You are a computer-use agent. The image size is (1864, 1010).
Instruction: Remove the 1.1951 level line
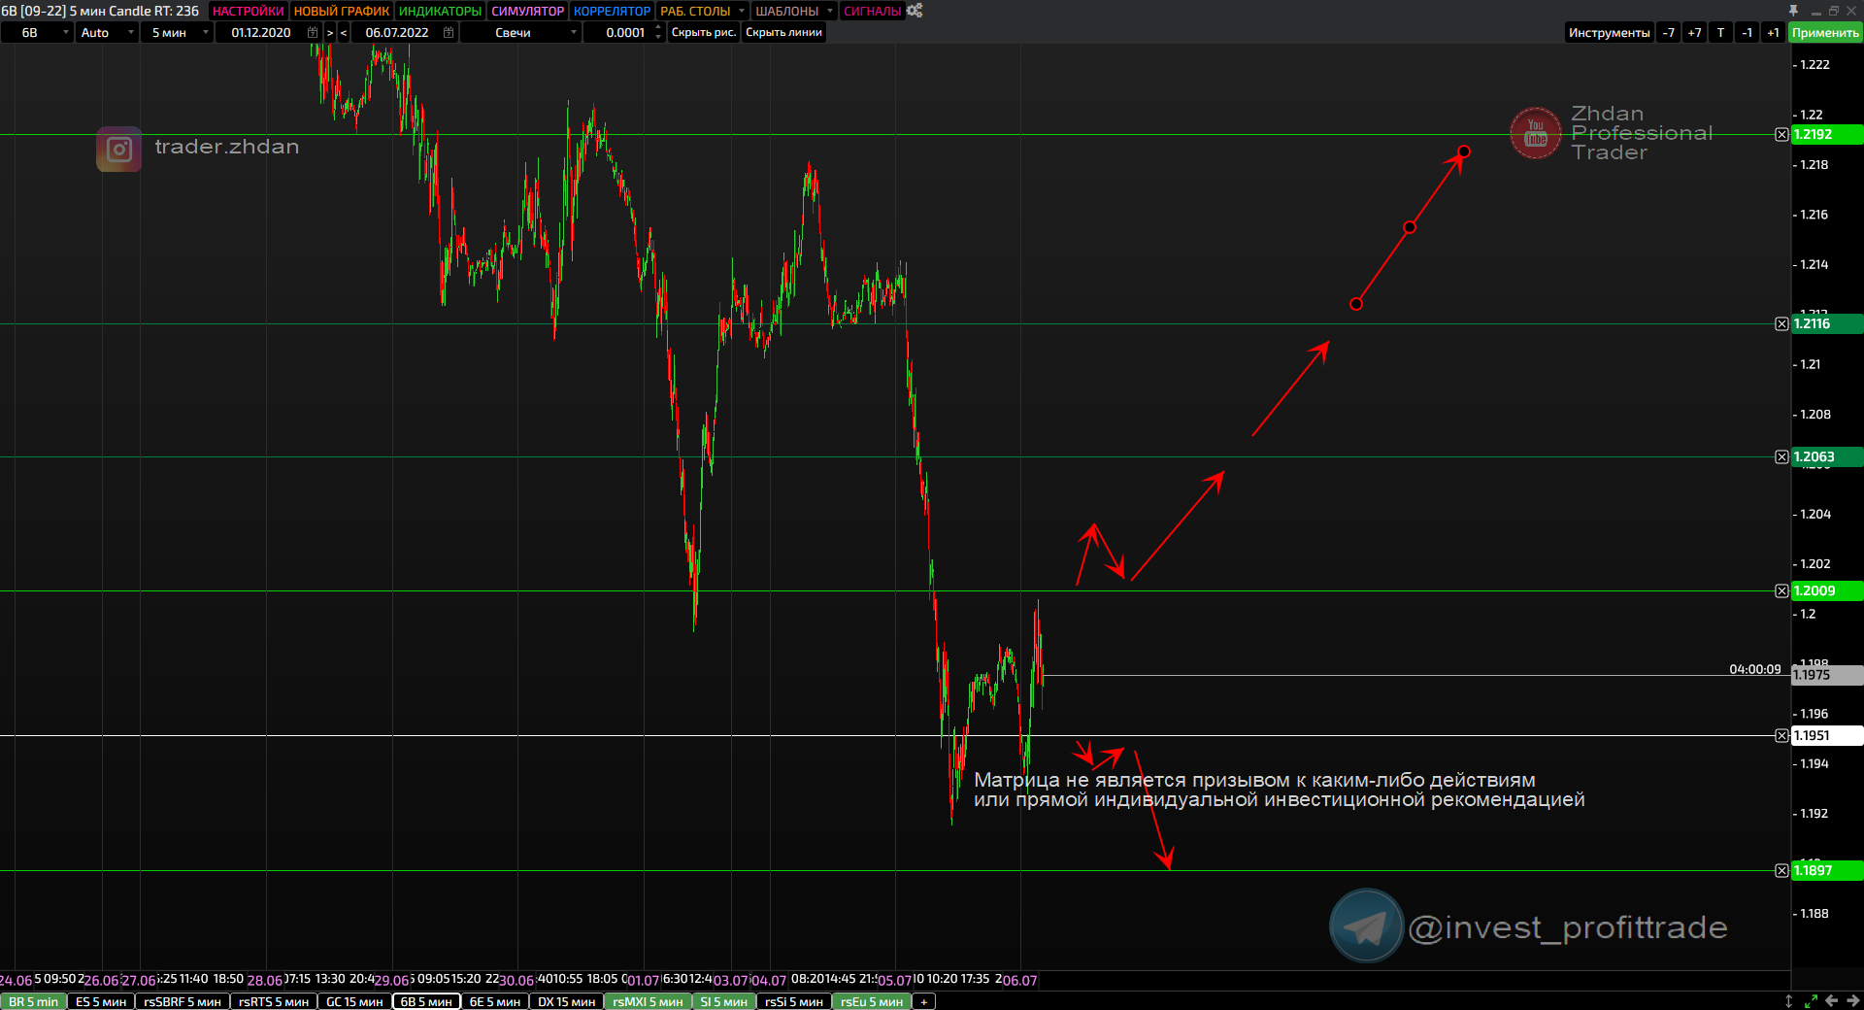(1781, 735)
